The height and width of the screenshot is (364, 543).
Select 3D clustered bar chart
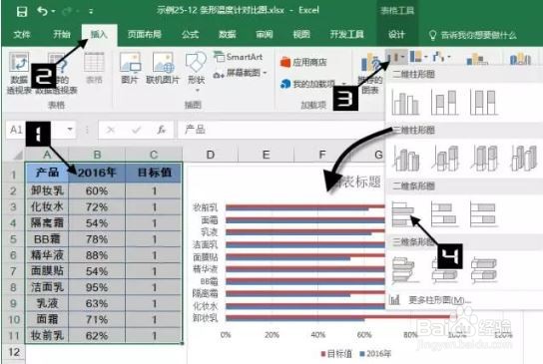pyautogui.click(x=404, y=270)
